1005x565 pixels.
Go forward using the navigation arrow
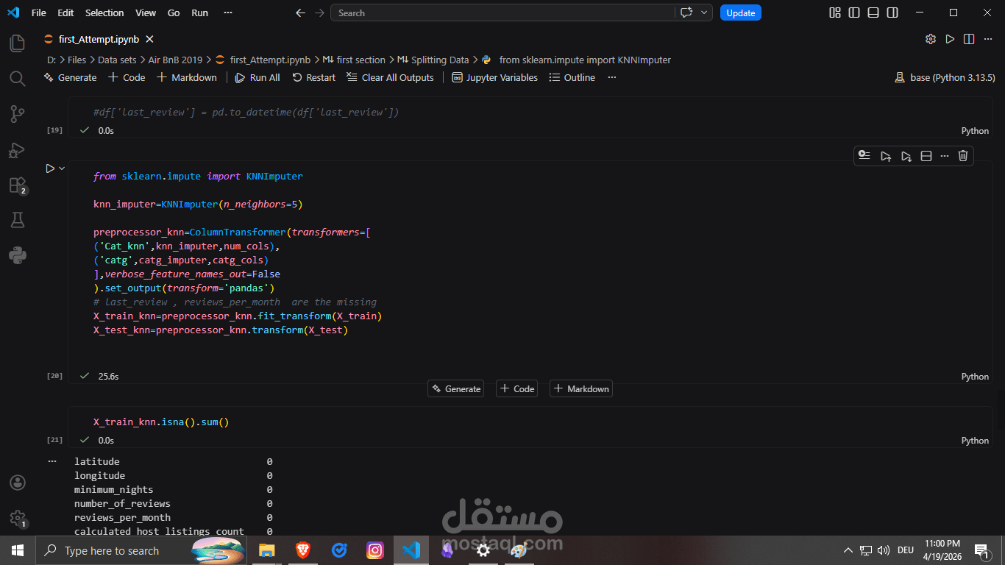319,13
